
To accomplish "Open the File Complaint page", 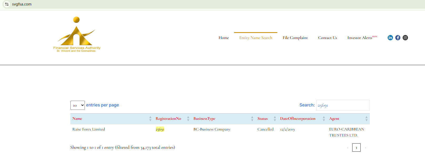I will click(295, 38).
